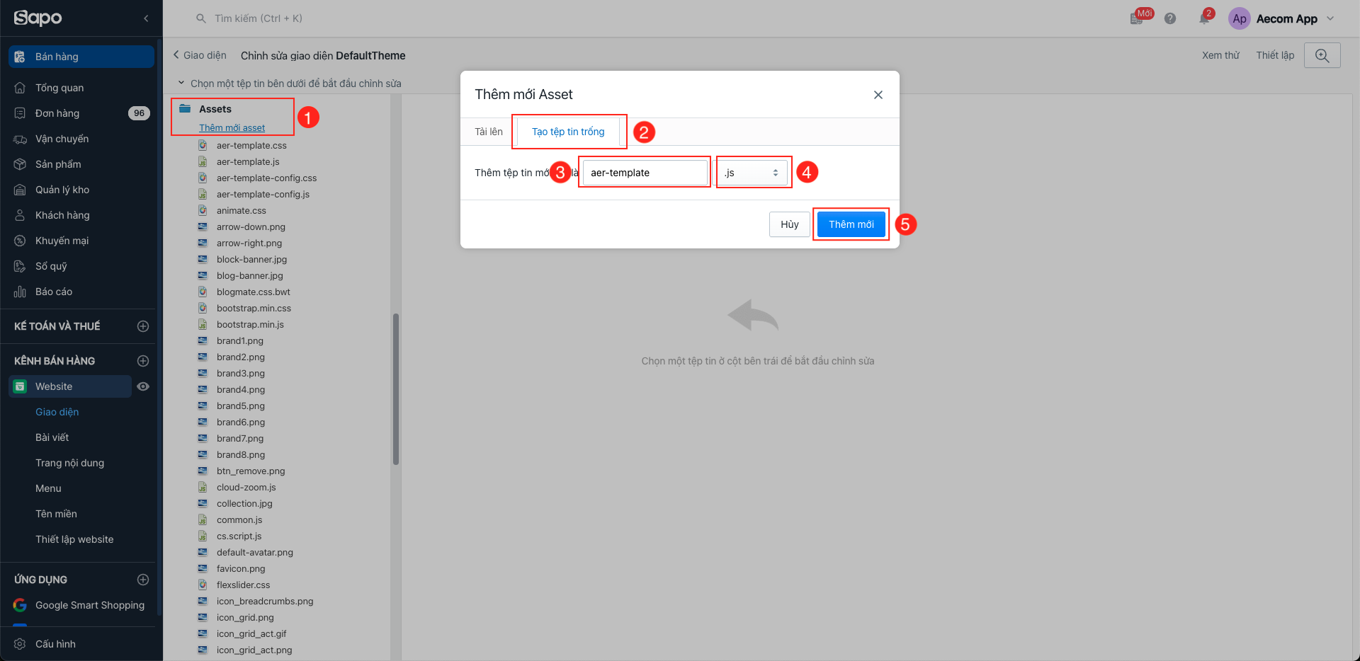Viewport: 1360px width, 661px height.
Task: Open icon_grid_act.gif file
Action: pyautogui.click(x=251, y=633)
